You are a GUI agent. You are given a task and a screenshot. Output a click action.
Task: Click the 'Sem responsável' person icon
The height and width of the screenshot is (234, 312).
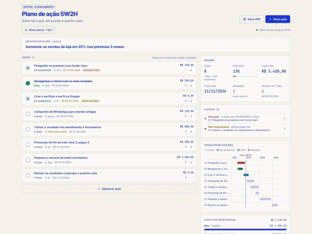(46, 132)
